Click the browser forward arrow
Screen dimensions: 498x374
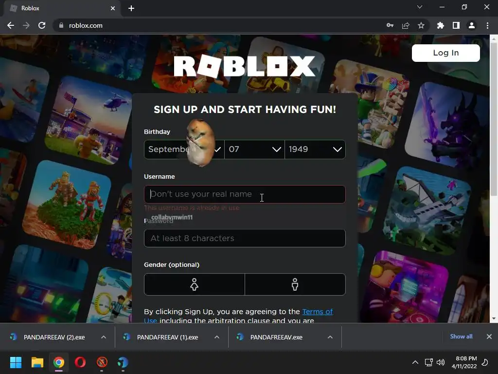click(x=26, y=25)
